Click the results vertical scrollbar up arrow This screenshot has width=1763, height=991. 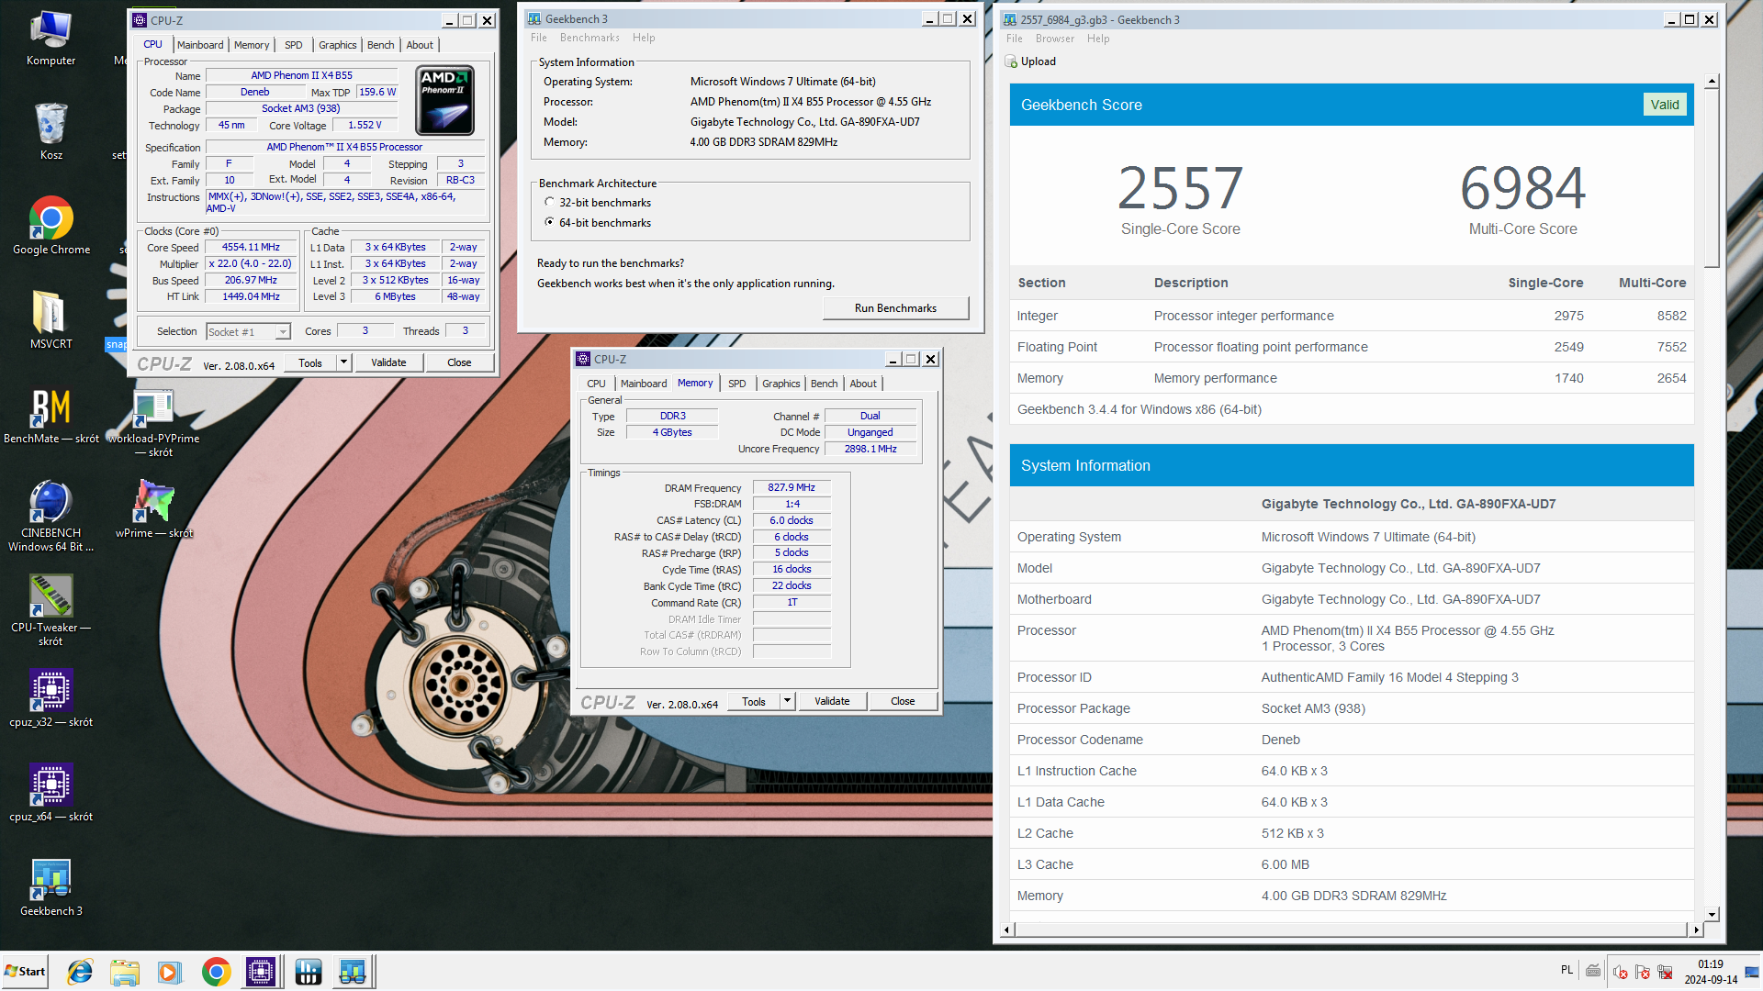click(1712, 82)
